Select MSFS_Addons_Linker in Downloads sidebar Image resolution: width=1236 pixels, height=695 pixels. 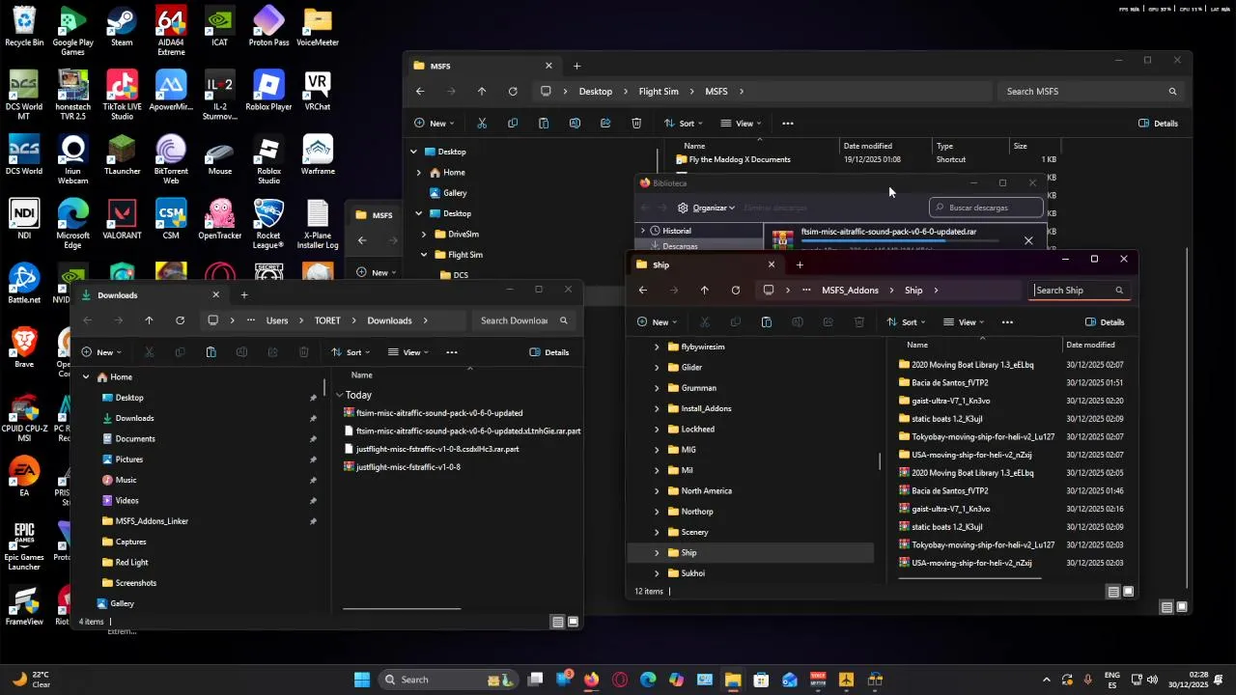coord(152,521)
